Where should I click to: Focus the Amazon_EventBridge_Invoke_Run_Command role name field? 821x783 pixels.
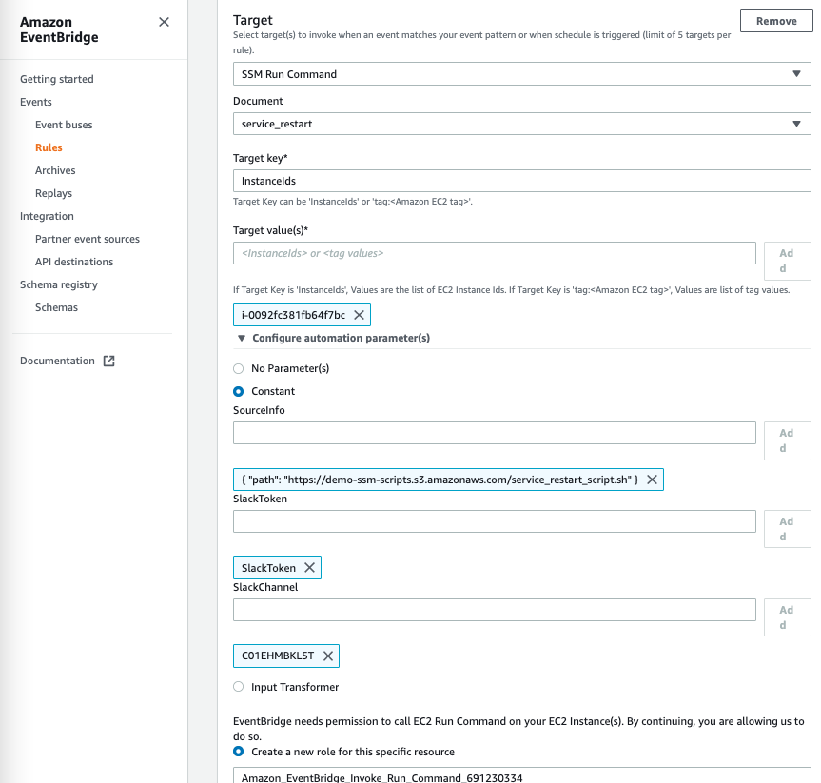pos(522,775)
